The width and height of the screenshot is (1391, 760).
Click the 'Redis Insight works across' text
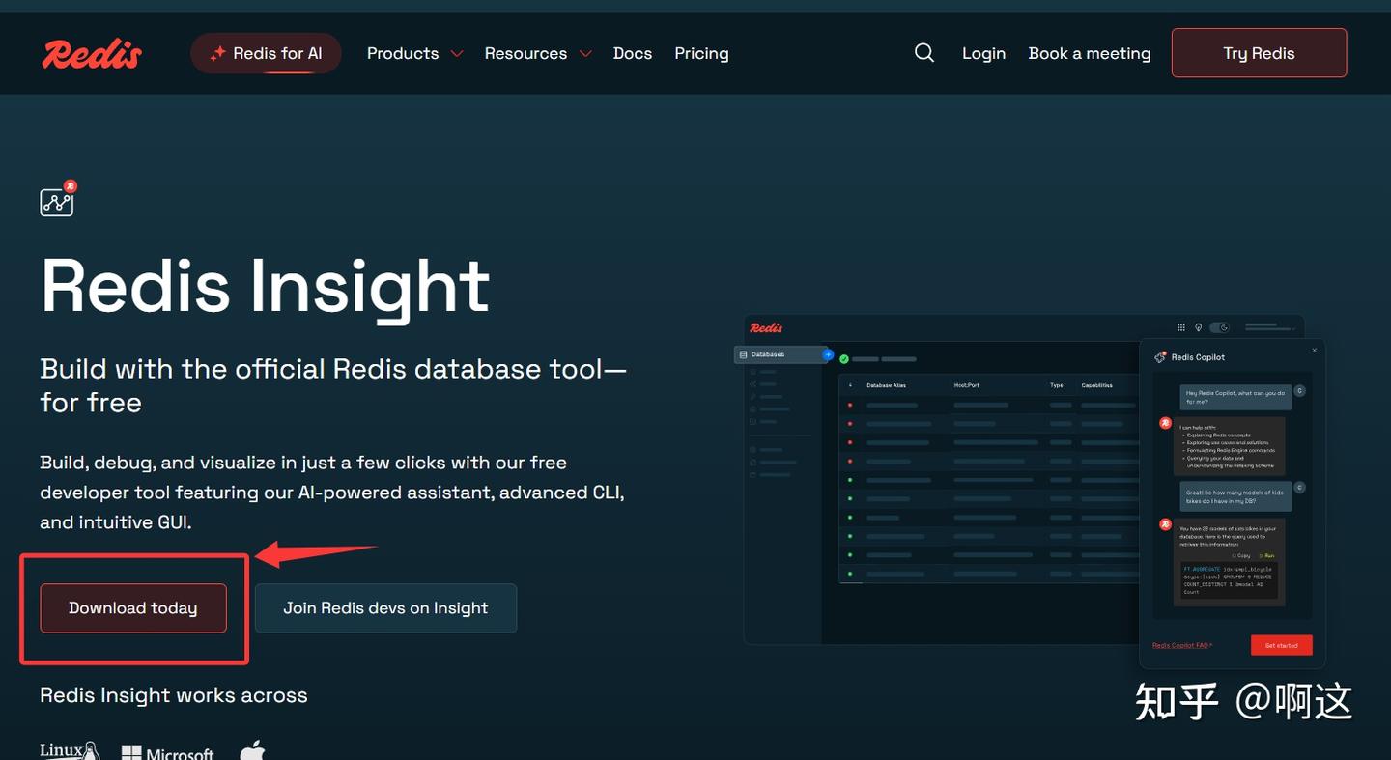174,695
